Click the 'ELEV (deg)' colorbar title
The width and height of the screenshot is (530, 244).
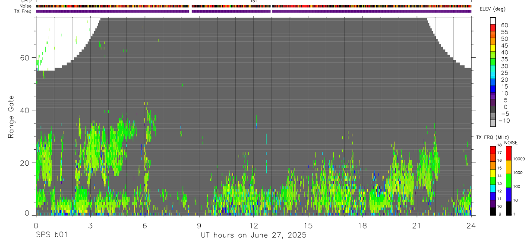[x=493, y=9]
